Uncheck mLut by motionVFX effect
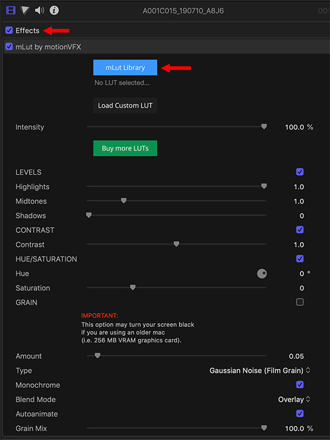The image size is (330, 440). coord(9,46)
